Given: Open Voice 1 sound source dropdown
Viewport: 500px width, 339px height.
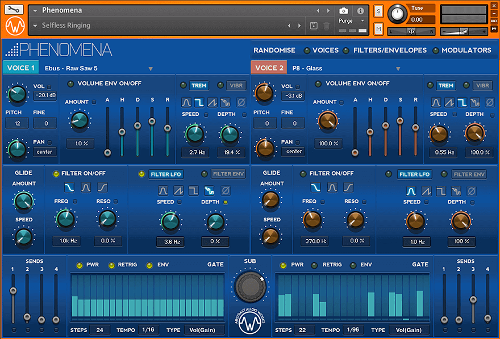Looking at the screenshot, I should 151,69.
